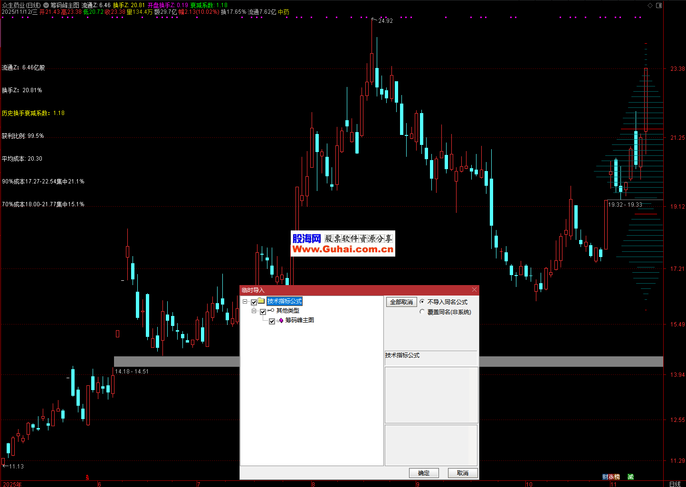Collapse the 技术指标公式 tree node
Screen dimensions: 686x487
click(245, 302)
